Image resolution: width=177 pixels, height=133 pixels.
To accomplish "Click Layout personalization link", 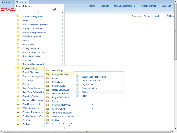I will pyautogui.click(x=156, y=16).
